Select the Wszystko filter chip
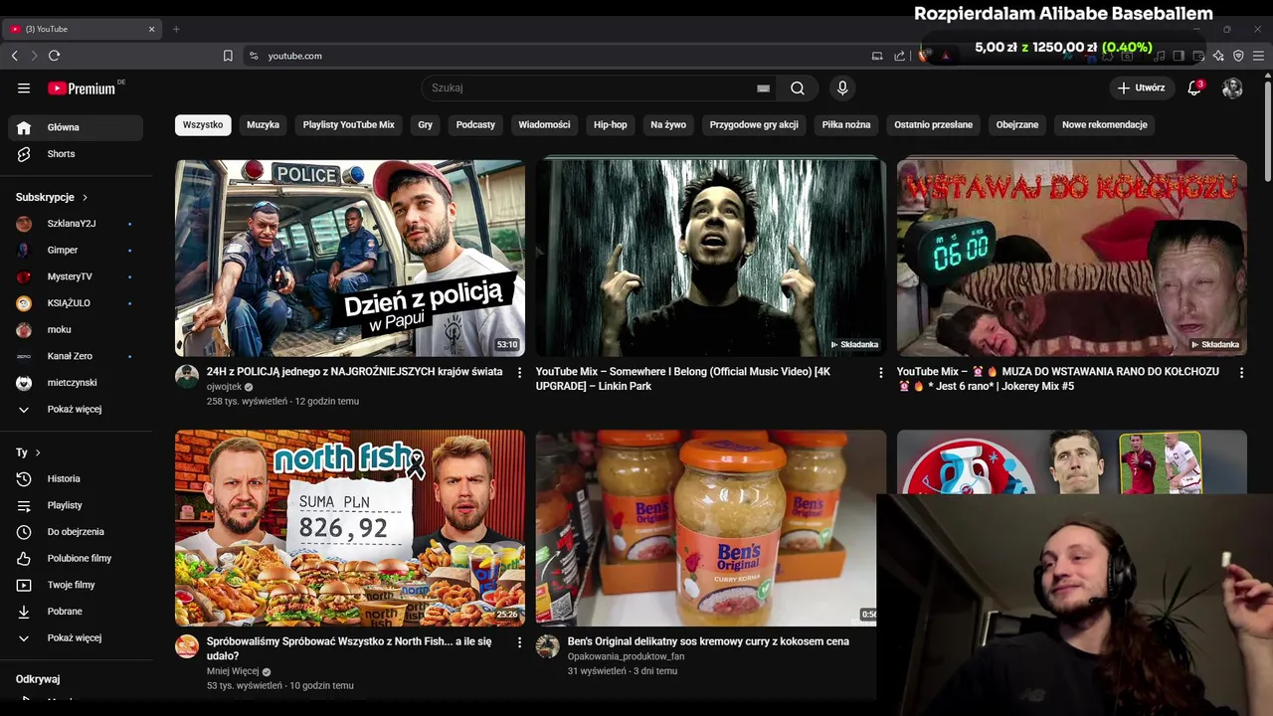 (x=203, y=125)
